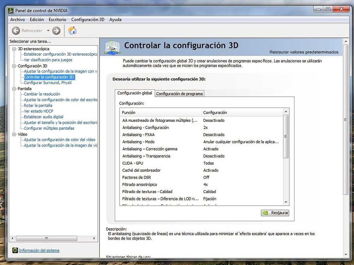Open Ajustar el tamaño y la posición del escritorio
354x265 pixels.
(60, 123)
